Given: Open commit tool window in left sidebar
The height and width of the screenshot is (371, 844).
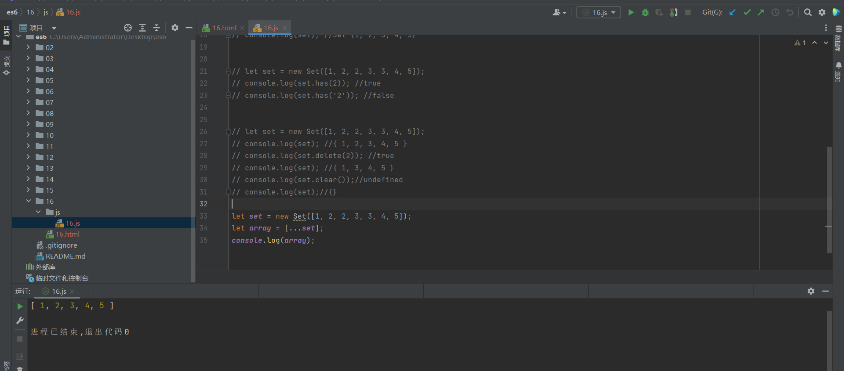Looking at the screenshot, I should (x=6, y=65).
